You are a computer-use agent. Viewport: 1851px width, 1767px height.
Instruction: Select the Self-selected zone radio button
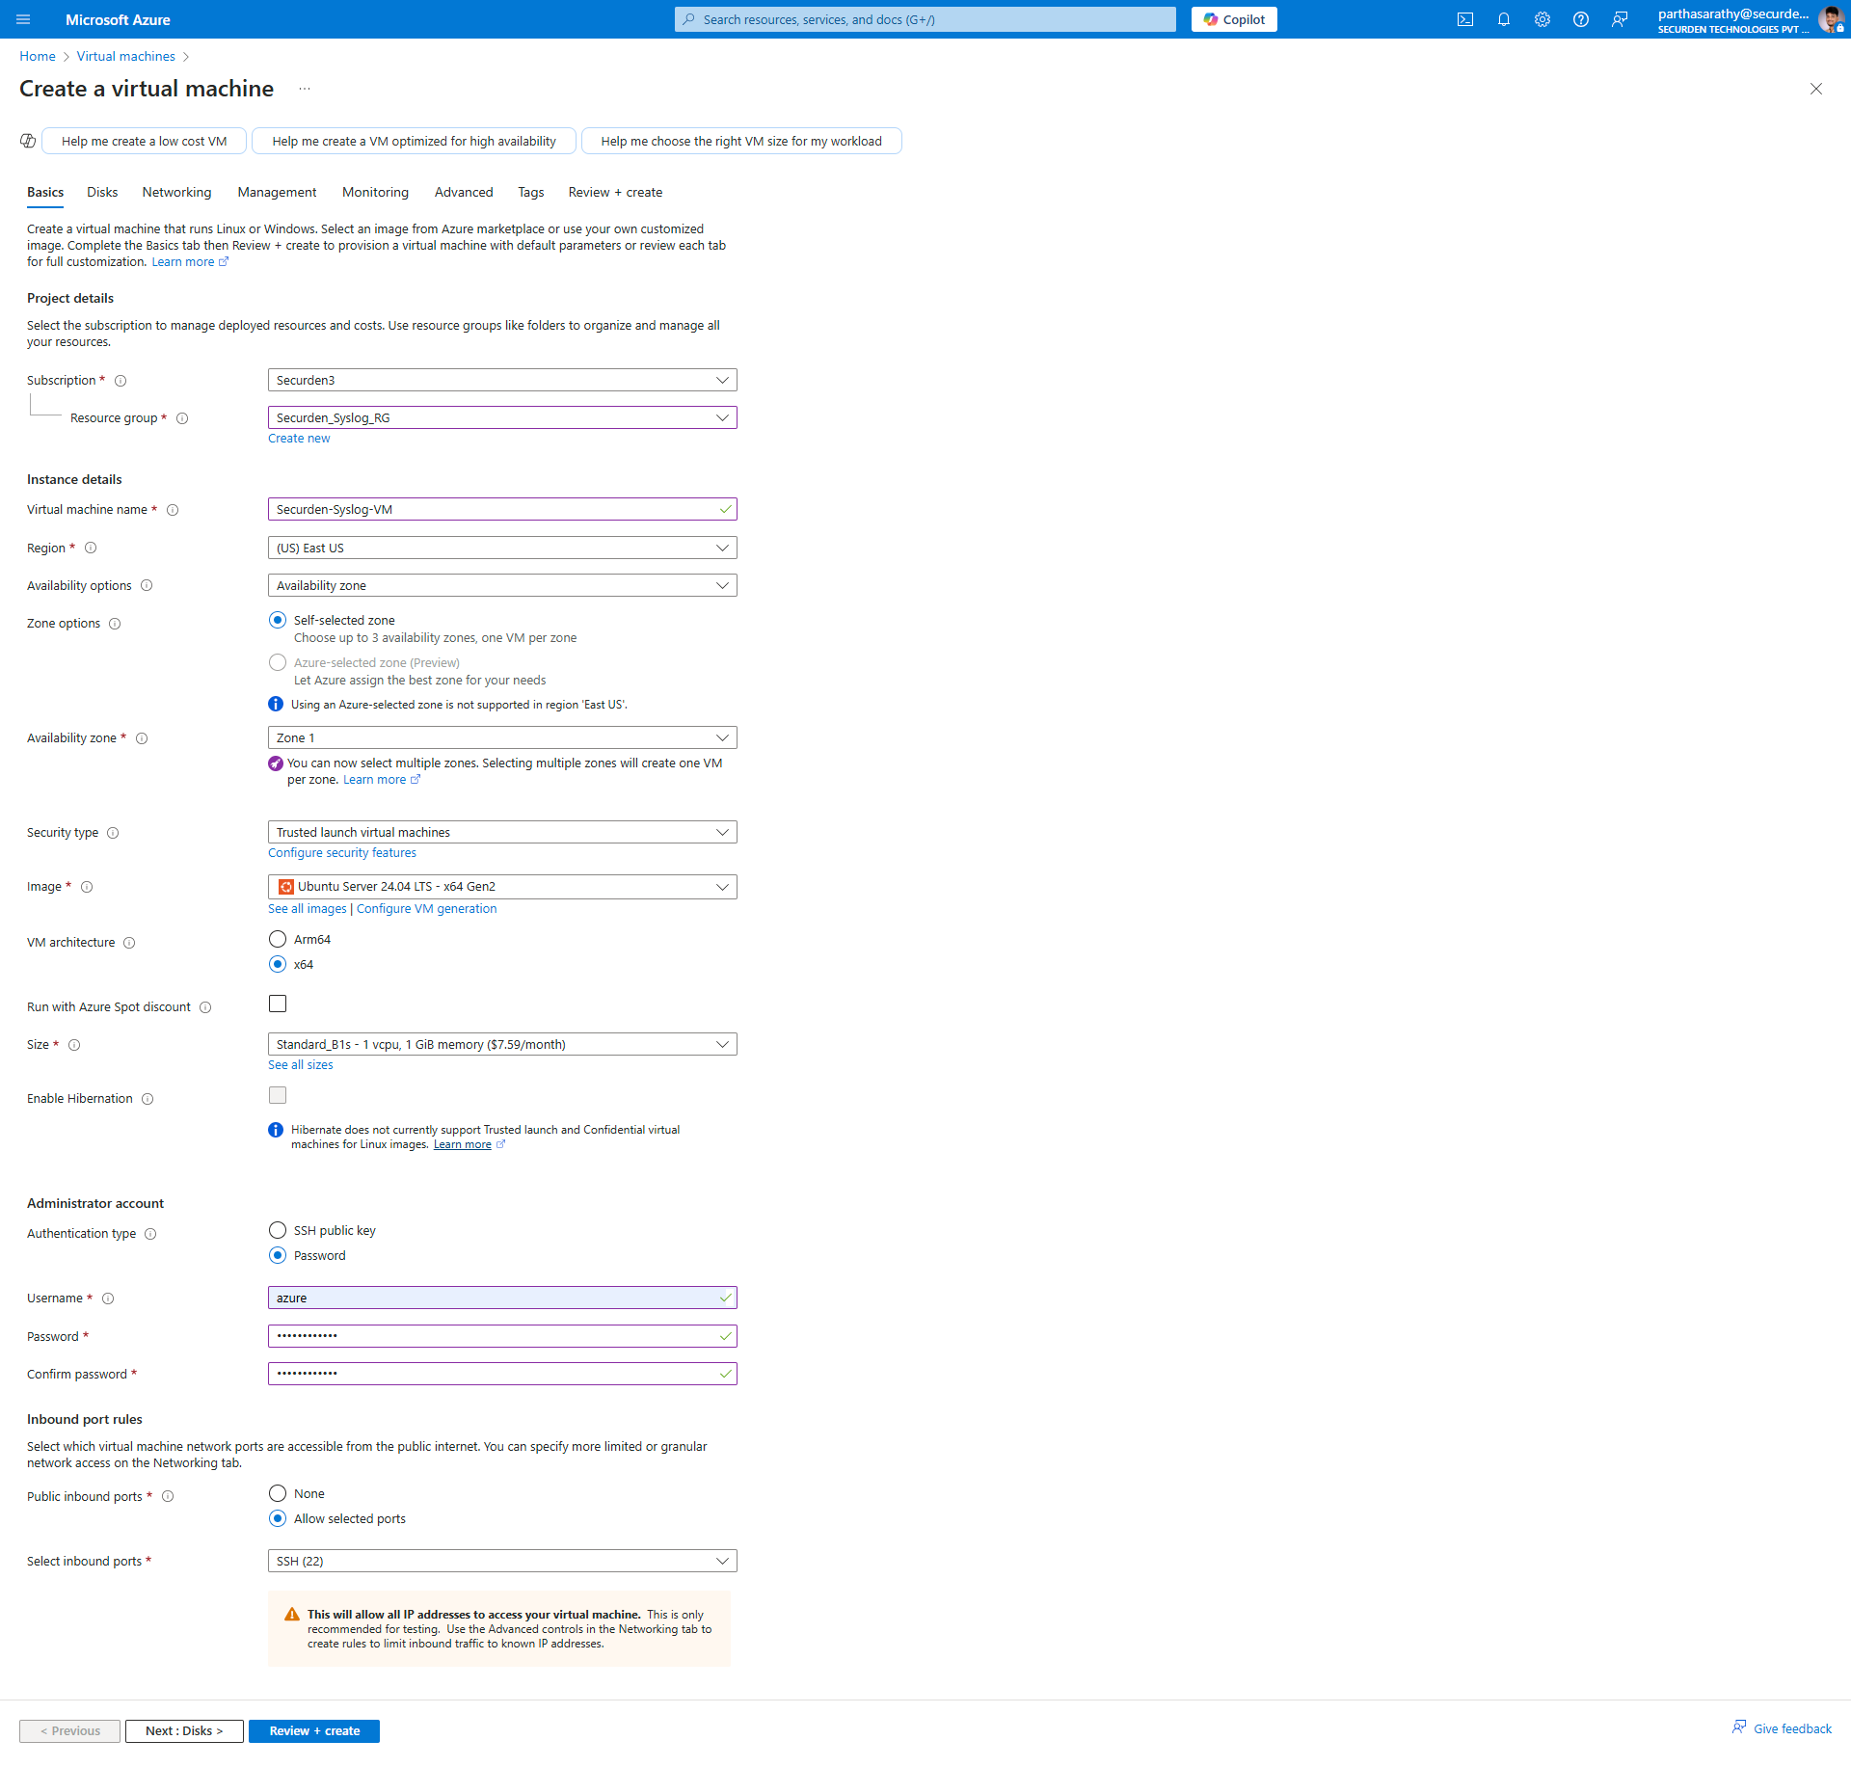tap(278, 620)
